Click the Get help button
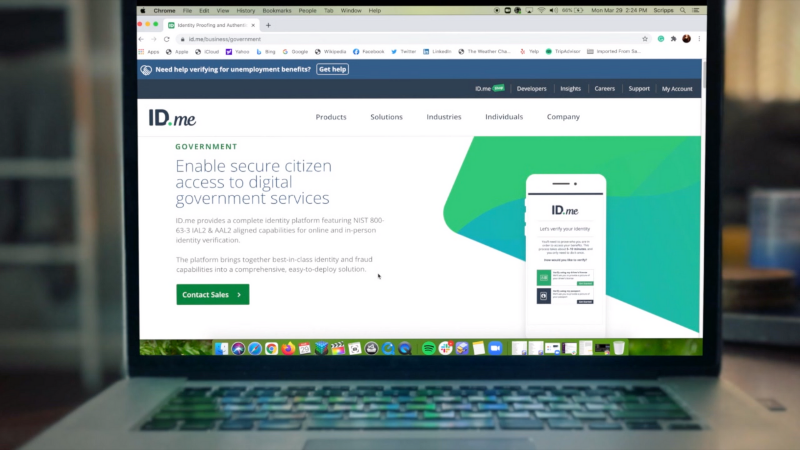 332,69
